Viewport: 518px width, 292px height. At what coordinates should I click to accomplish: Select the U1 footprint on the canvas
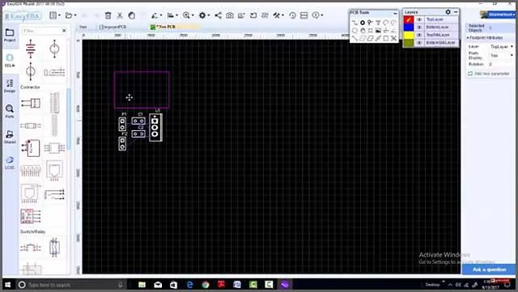[x=155, y=127]
